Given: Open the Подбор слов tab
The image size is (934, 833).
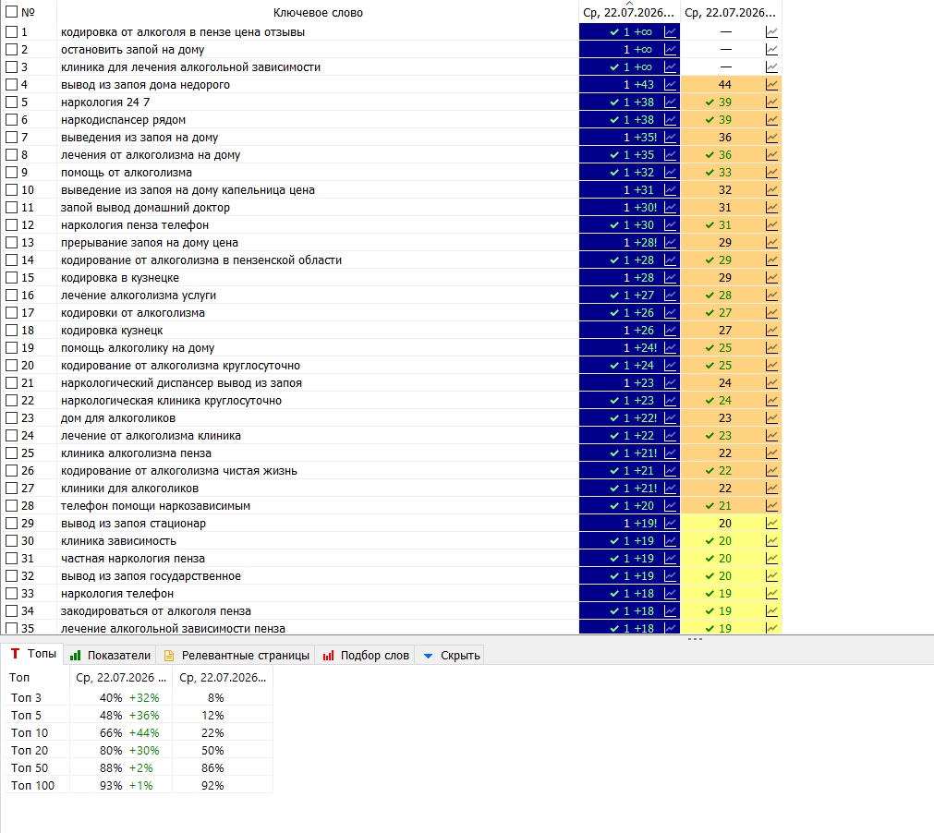Looking at the screenshot, I should [x=366, y=655].
